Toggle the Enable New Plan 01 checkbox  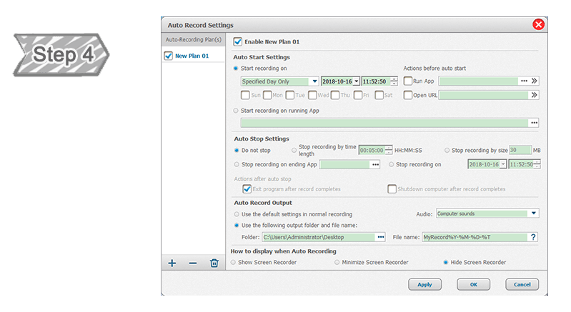(x=238, y=42)
